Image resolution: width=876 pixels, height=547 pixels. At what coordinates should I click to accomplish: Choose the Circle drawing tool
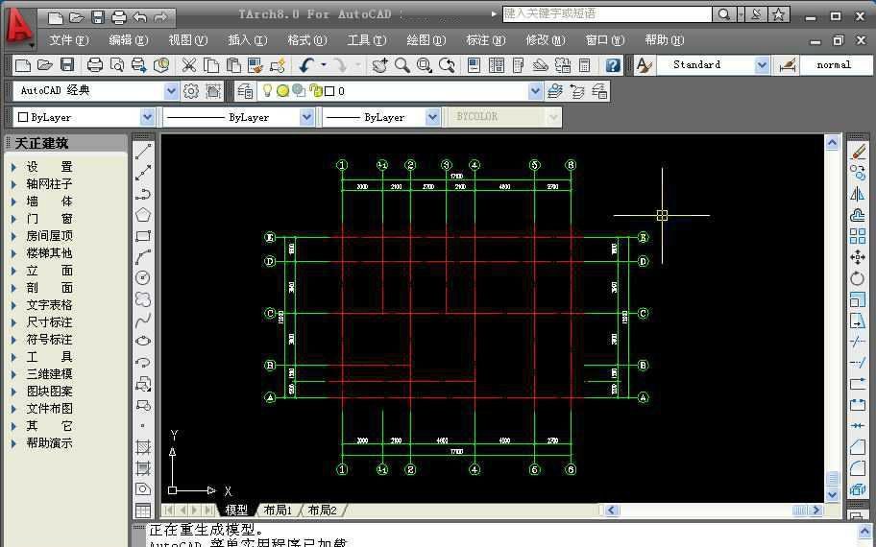click(x=143, y=277)
